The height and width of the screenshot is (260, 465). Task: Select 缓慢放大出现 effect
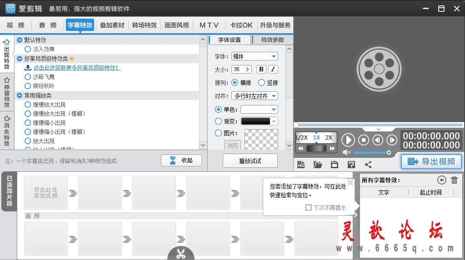click(28, 105)
